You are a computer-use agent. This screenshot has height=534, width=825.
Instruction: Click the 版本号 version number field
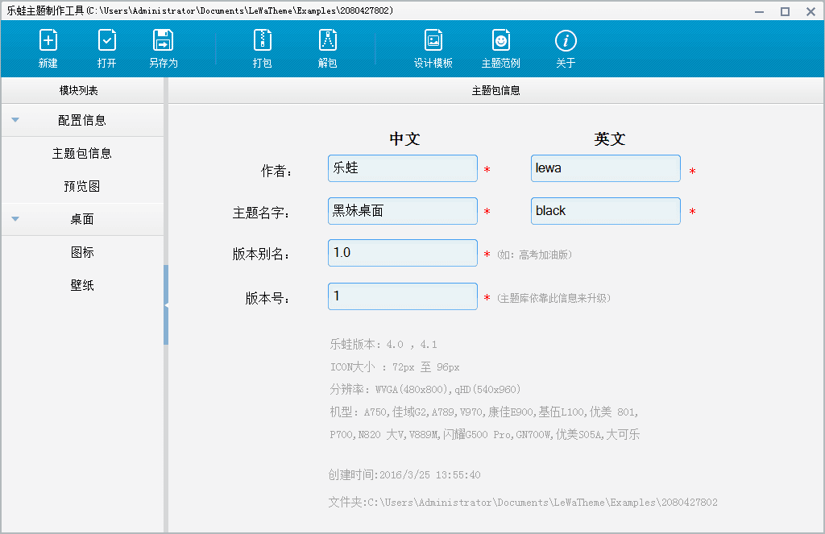click(402, 296)
